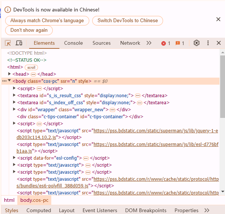The width and height of the screenshot is (225, 214).
Task: Open the Network tab
Action: (x=130, y=43)
